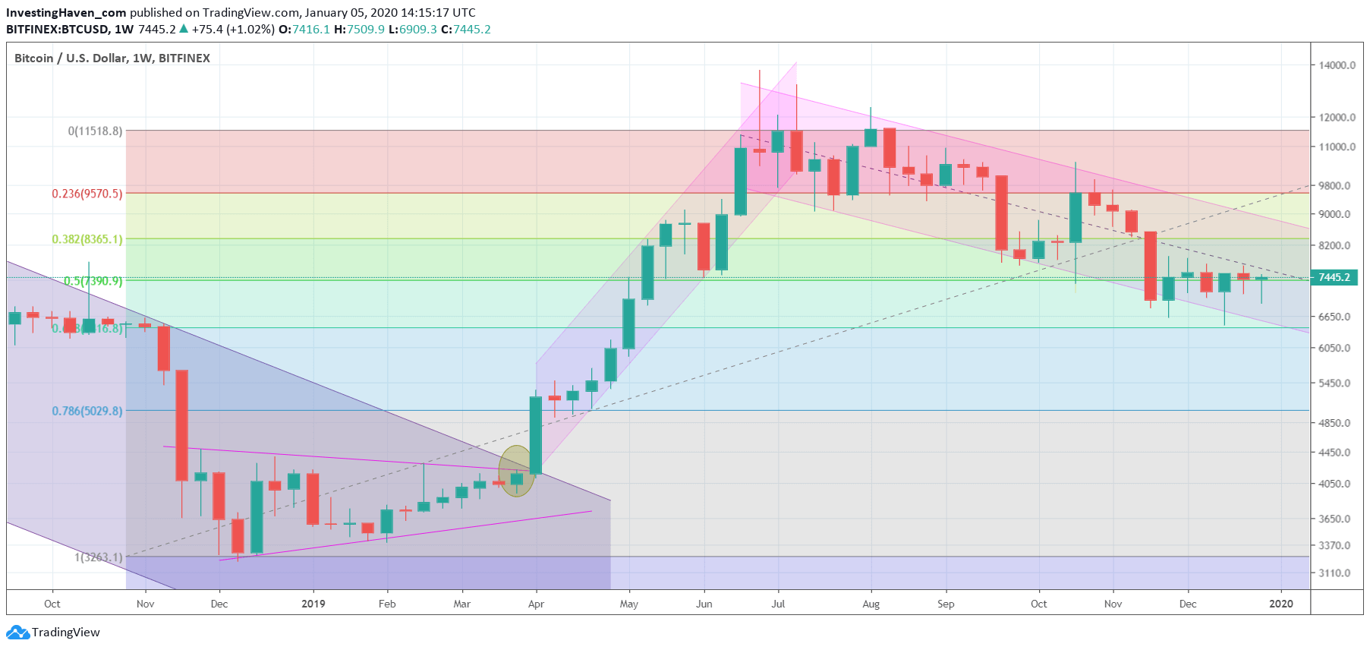Click the 4850.0 price axis label

(x=1334, y=423)
